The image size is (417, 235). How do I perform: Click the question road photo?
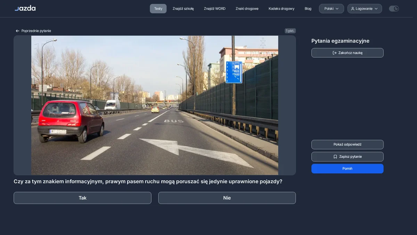coord(155,105)
